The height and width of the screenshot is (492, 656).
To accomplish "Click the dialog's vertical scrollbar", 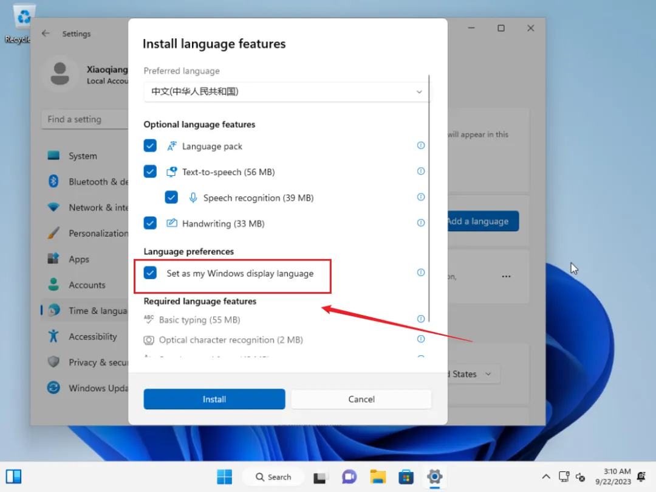I will tap(429, 198).
